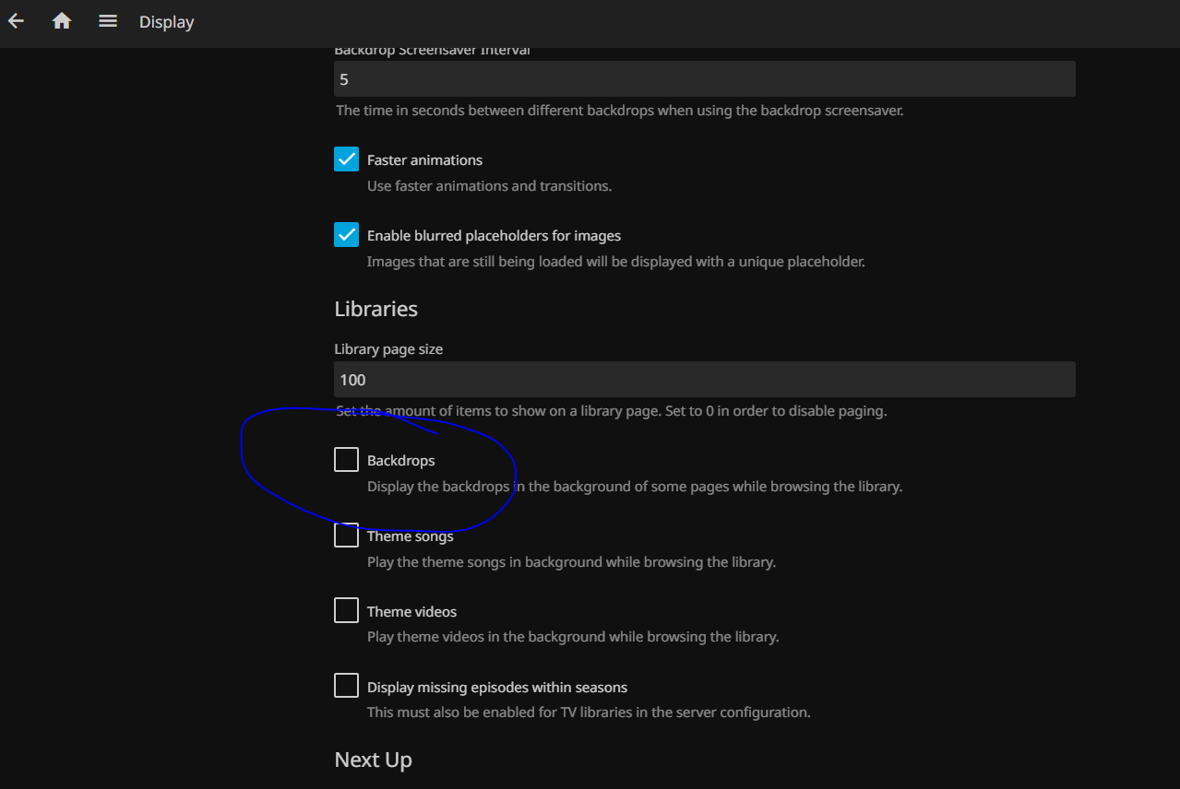Enable Display missing episodes within seasons checkbox
1180x789 pixels.
(346, 686)
